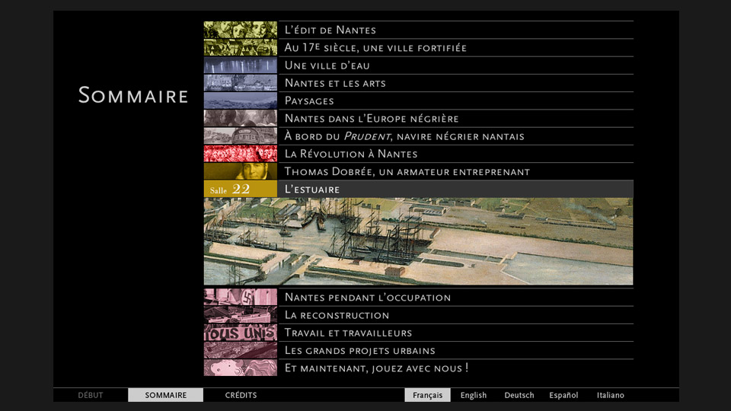
Task: Click the thumbnail beside Les grands projets urbains
Action: (241, 350)
